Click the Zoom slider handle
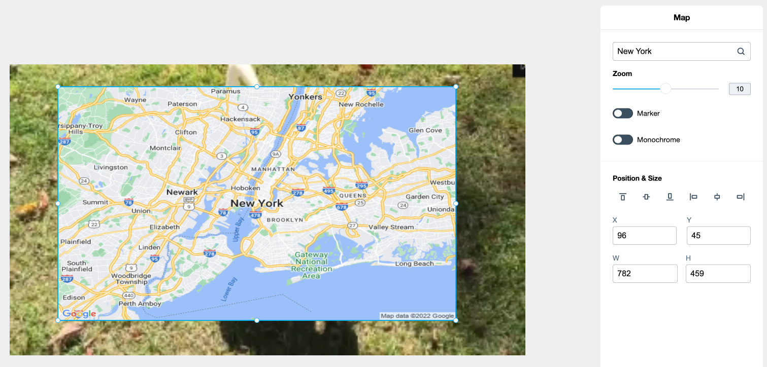 (665, 89)
